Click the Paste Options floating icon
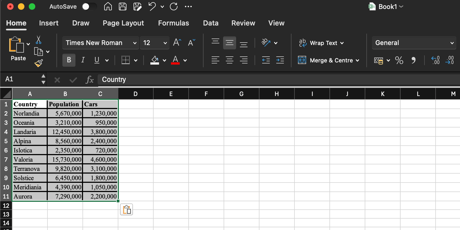The image size is (460, 230). (126, 209)
